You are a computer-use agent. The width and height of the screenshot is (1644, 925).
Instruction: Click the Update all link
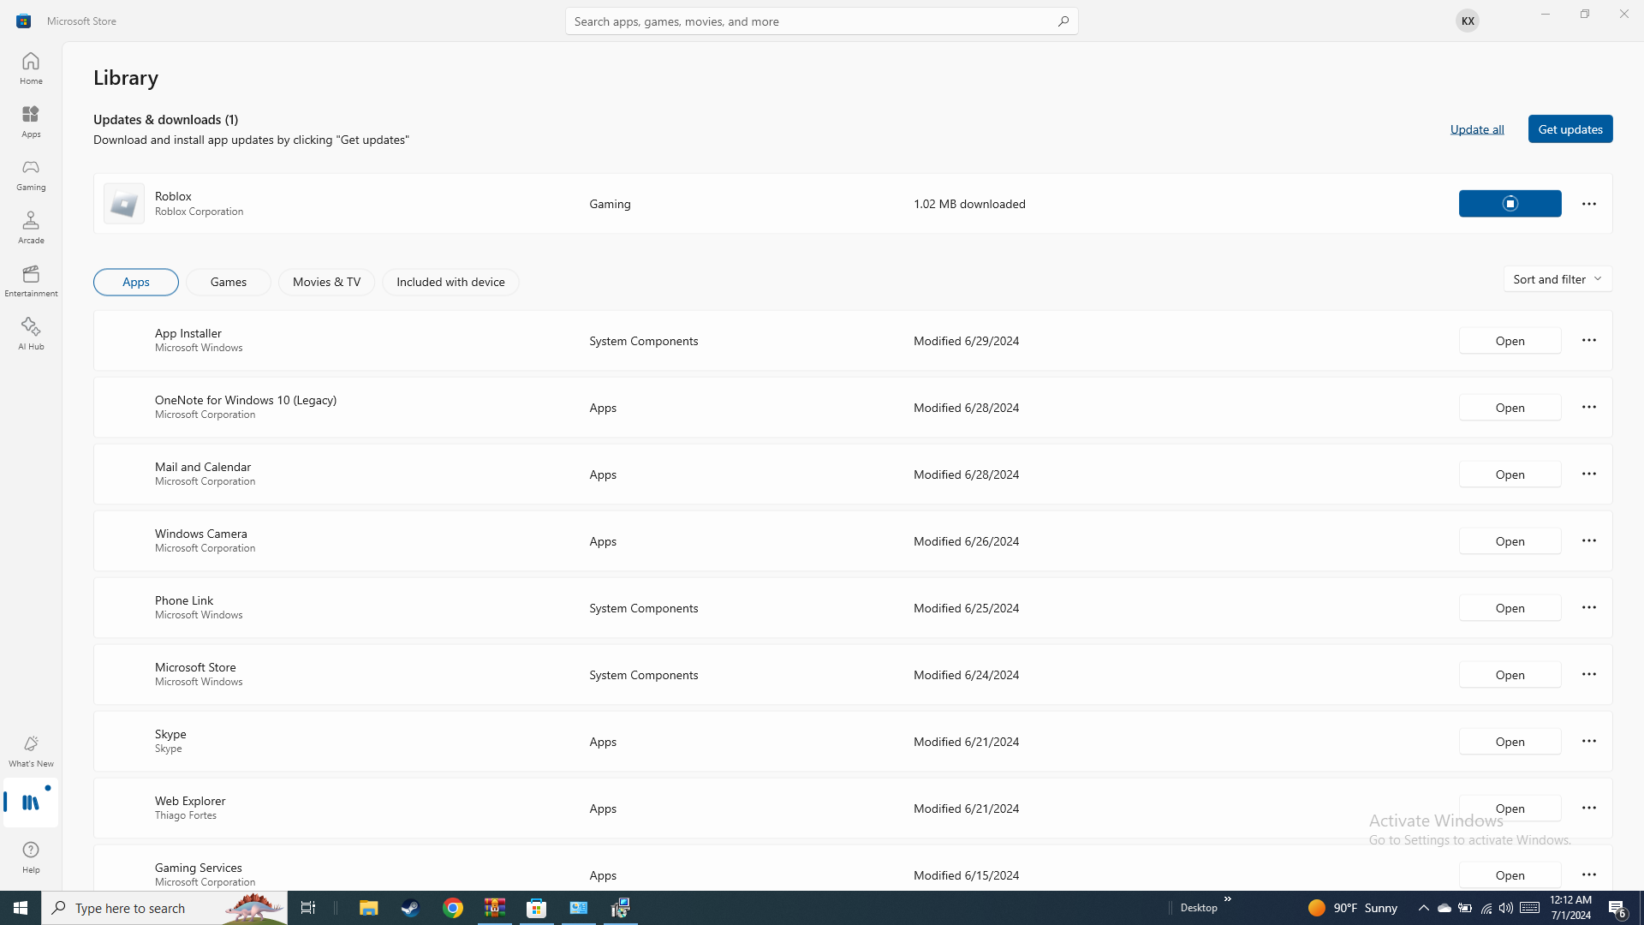click(x=1477, y=128)
